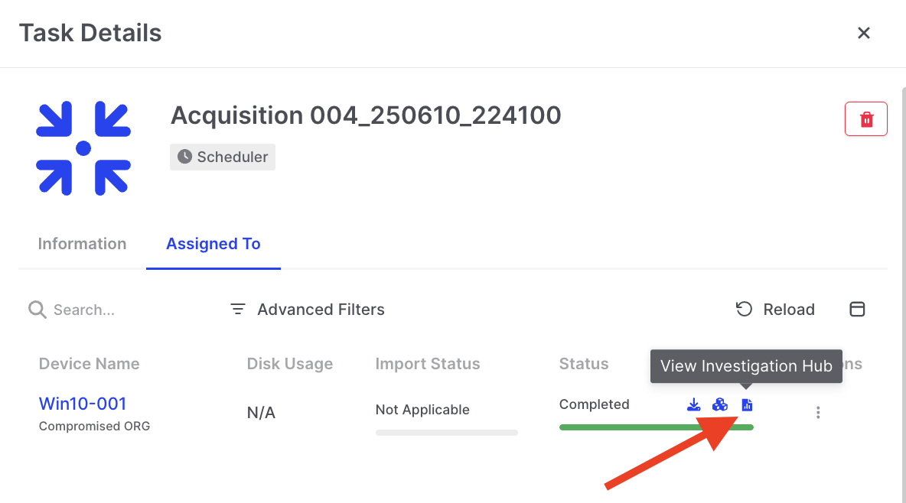The image size is (906, 503).
Task: Click the large blue acquisition task icon
Action: 83,148
